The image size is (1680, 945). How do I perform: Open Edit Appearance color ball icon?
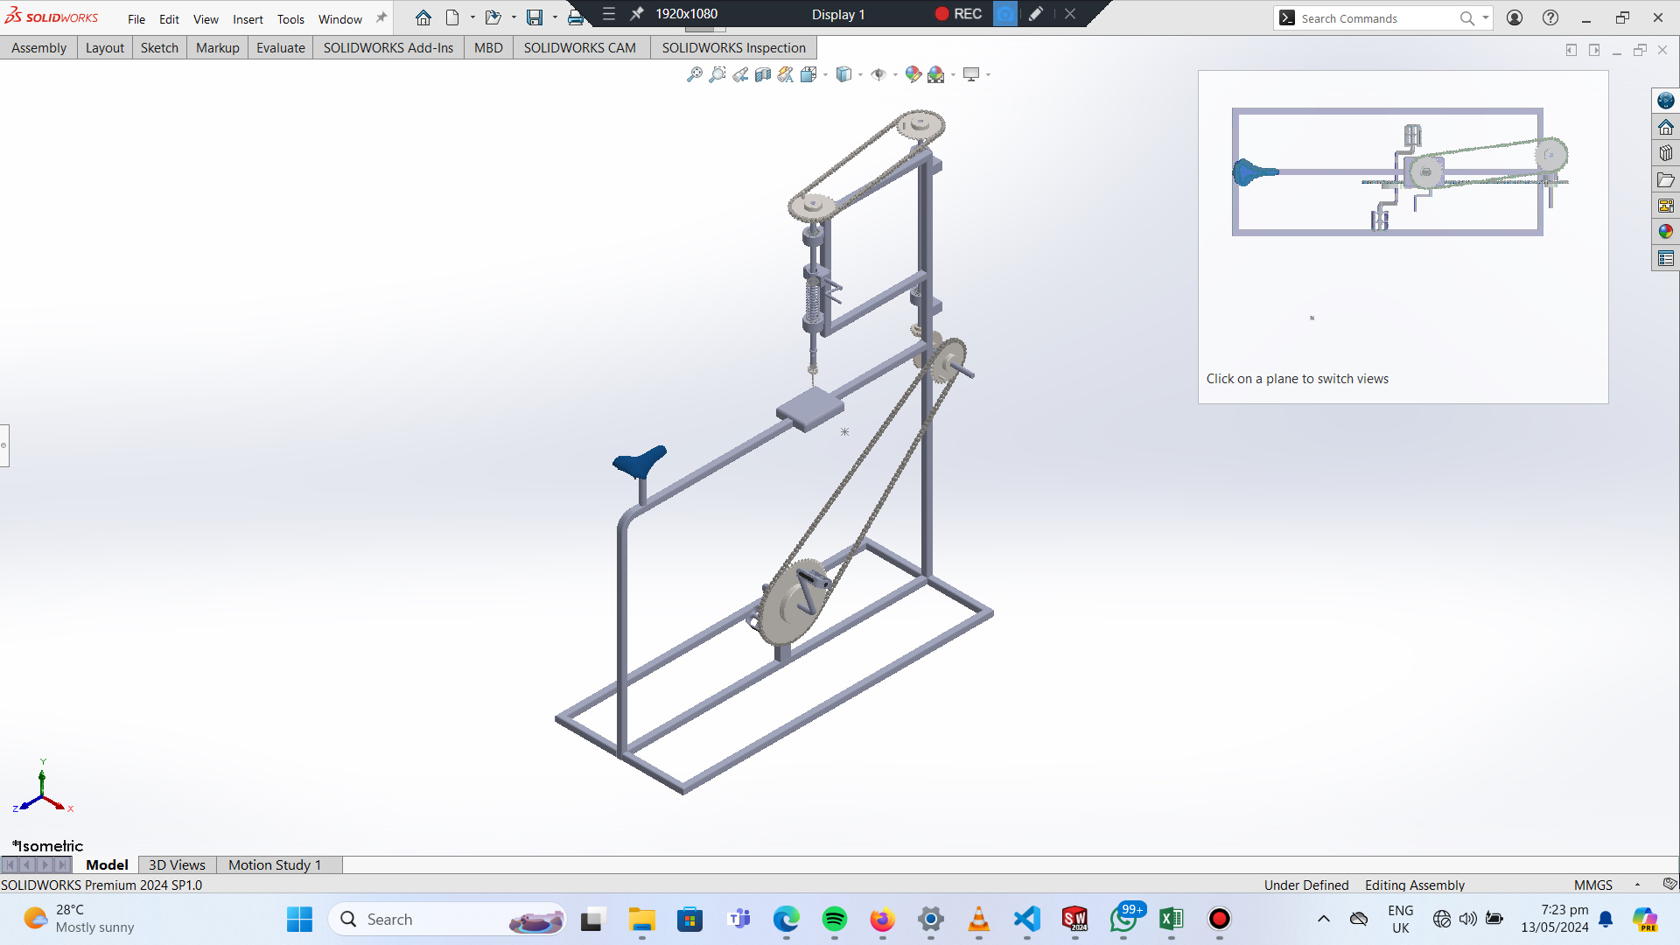click(x=913, y=74)
